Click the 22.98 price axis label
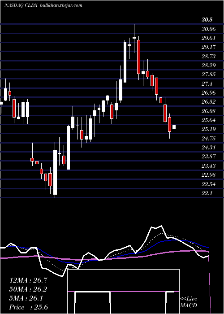 coord(209,175)
